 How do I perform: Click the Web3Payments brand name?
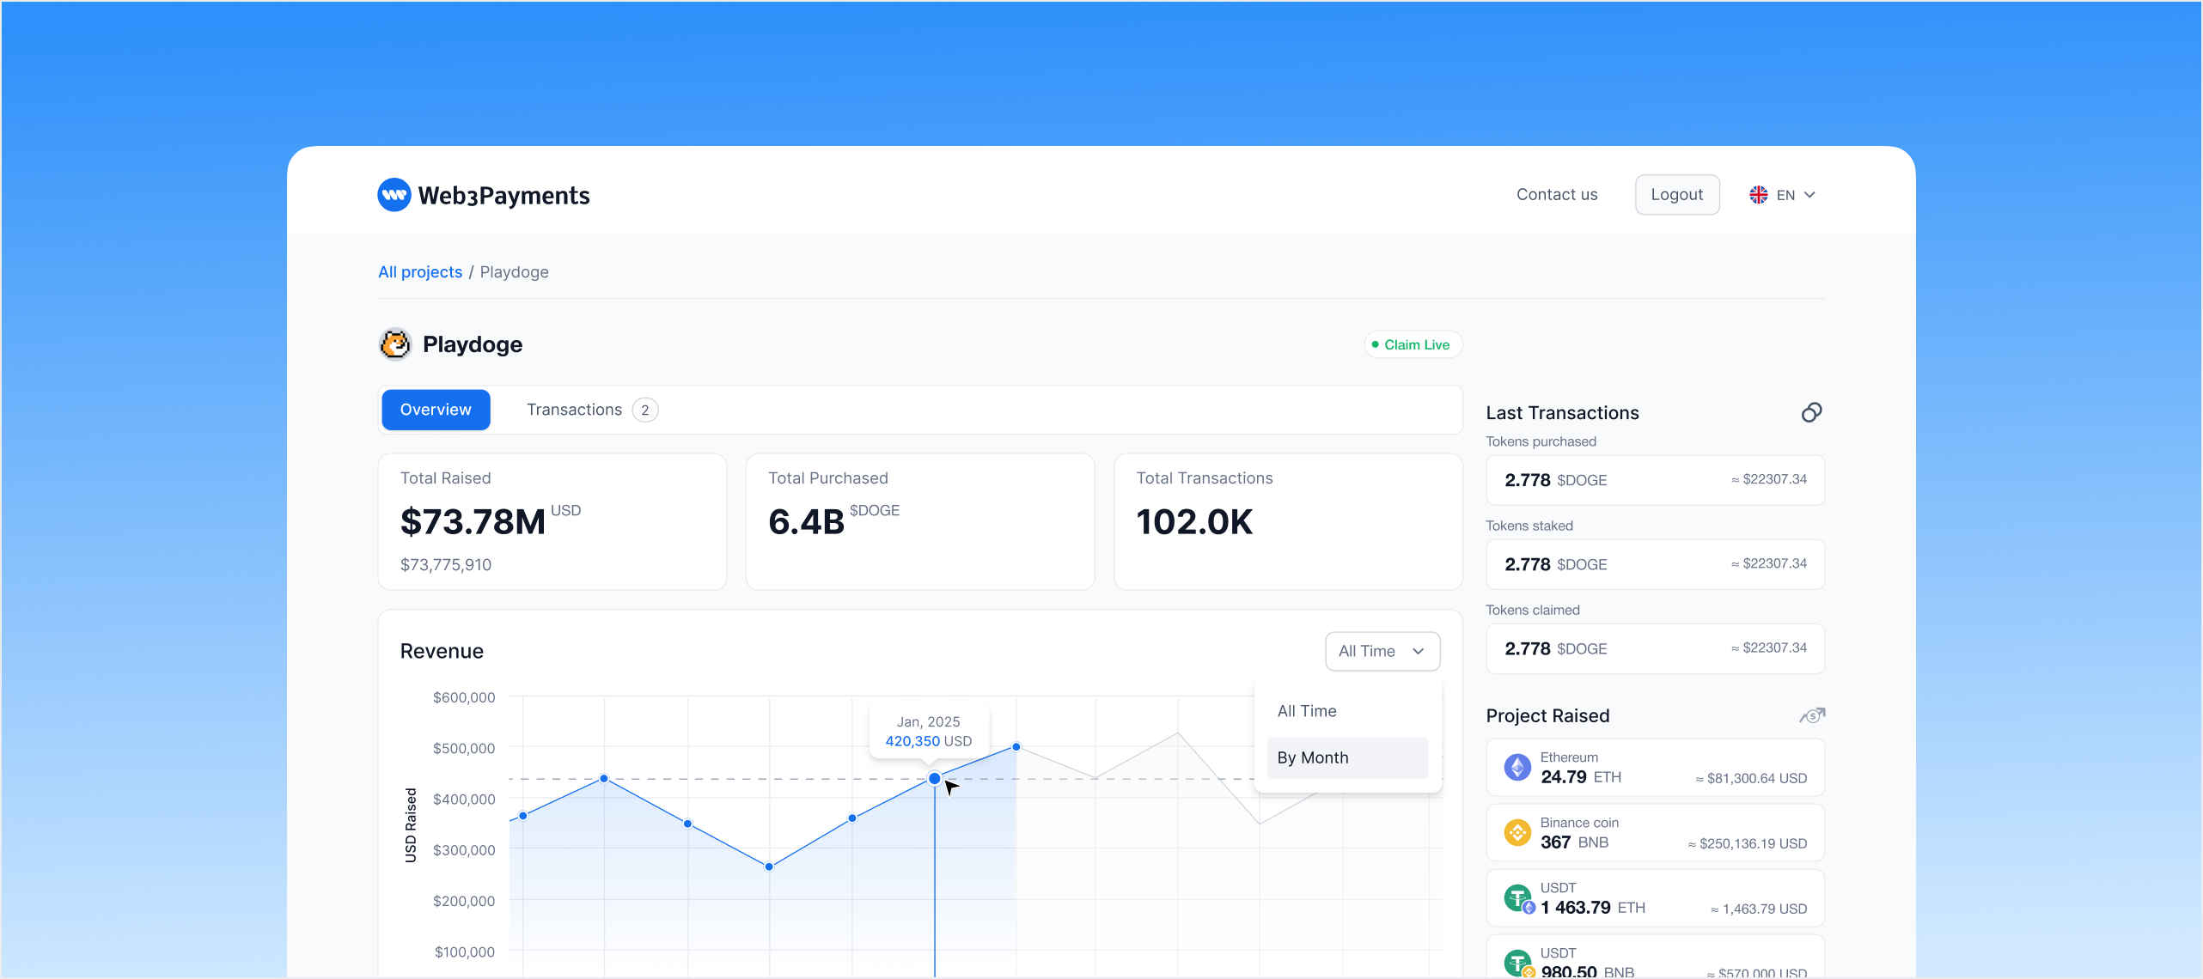point(503,196)
